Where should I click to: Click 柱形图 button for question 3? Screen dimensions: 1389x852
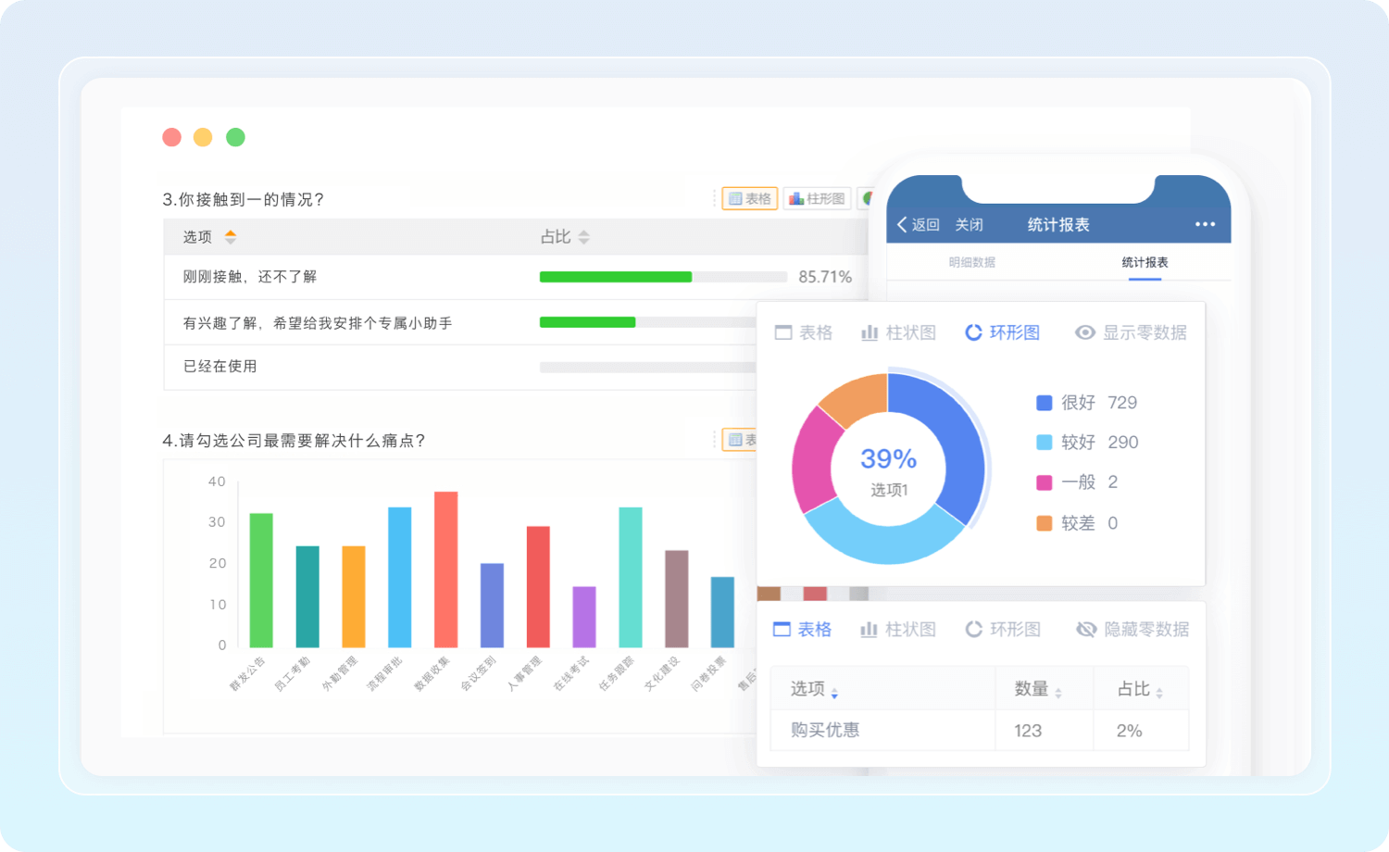pyautogui.click(x=817, y=199)
